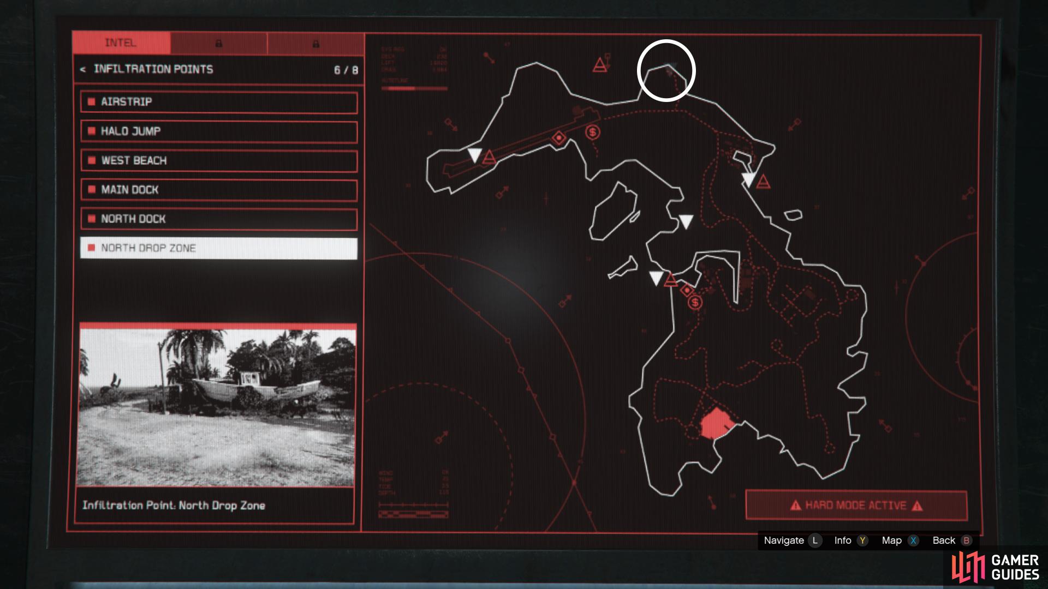1048x589 pixels.
Task: Open the first locked tab beside INTEL
Action: 219,44
